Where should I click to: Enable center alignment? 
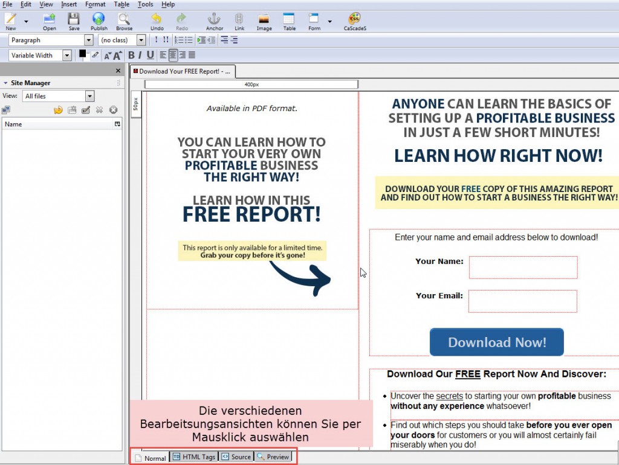click(x=173, y=56)
